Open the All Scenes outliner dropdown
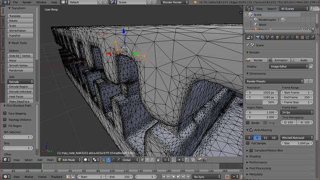 coord(294,8)
